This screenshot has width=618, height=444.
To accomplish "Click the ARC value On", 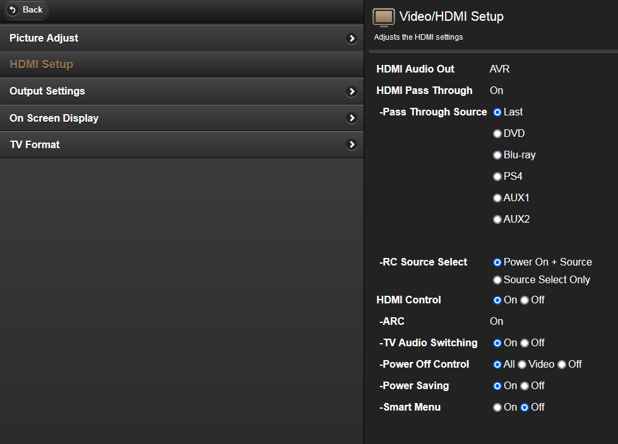I will click(497, 322).
